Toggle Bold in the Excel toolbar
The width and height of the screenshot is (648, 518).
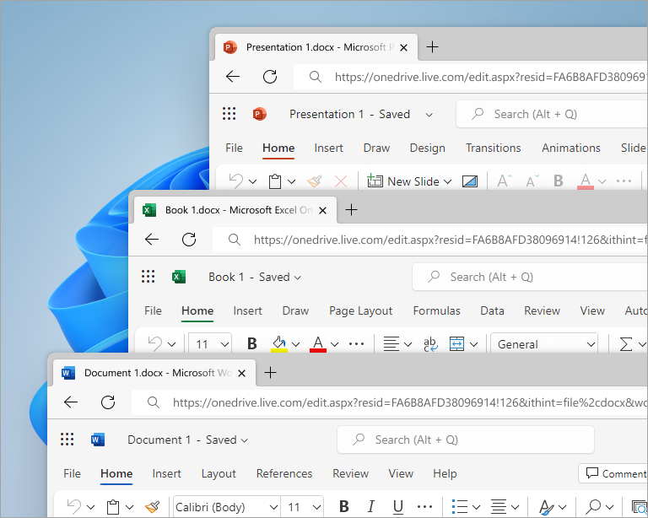click(x=251, y=344)
